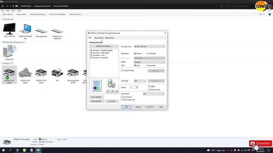Collapse the Devices (4) group
This screenshot has width=273, height=153.
[2, 19]
